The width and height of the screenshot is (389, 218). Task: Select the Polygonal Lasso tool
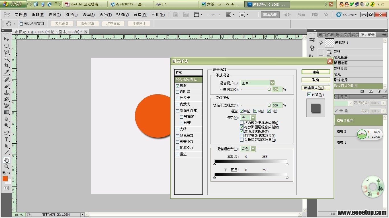point(6,52)
